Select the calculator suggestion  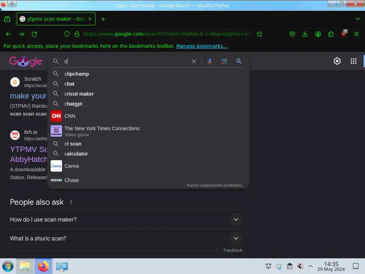tap(148, 154)
